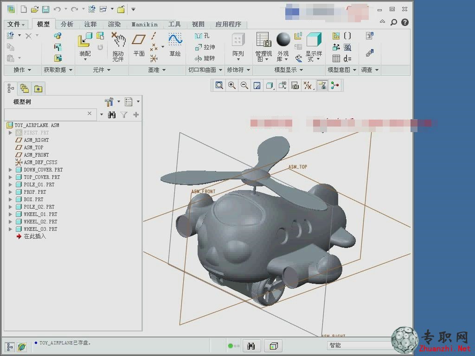Expand the WHEEL_03.PRT node
The height and width of the screenshot is (356, 475).
pyautogui.click(x=10, y=229)
